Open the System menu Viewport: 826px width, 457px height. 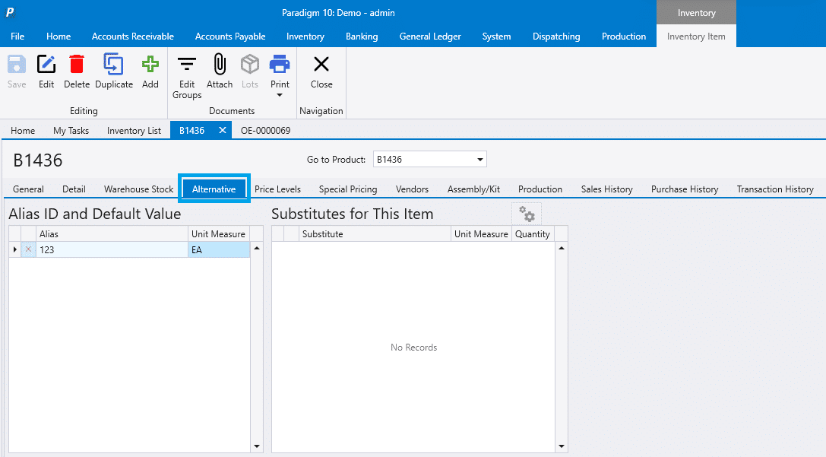[x=497, y=36]
